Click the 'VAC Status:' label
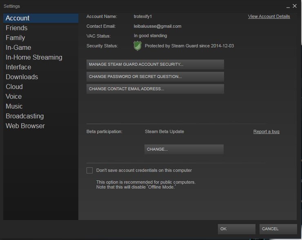Screen dimensions: 302x240 98,36
